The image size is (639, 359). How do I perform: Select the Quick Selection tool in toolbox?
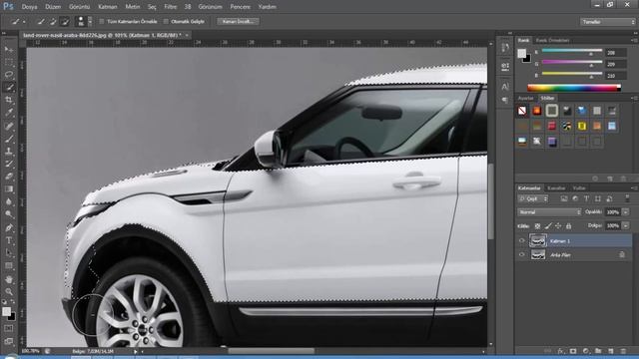[9, 87]
